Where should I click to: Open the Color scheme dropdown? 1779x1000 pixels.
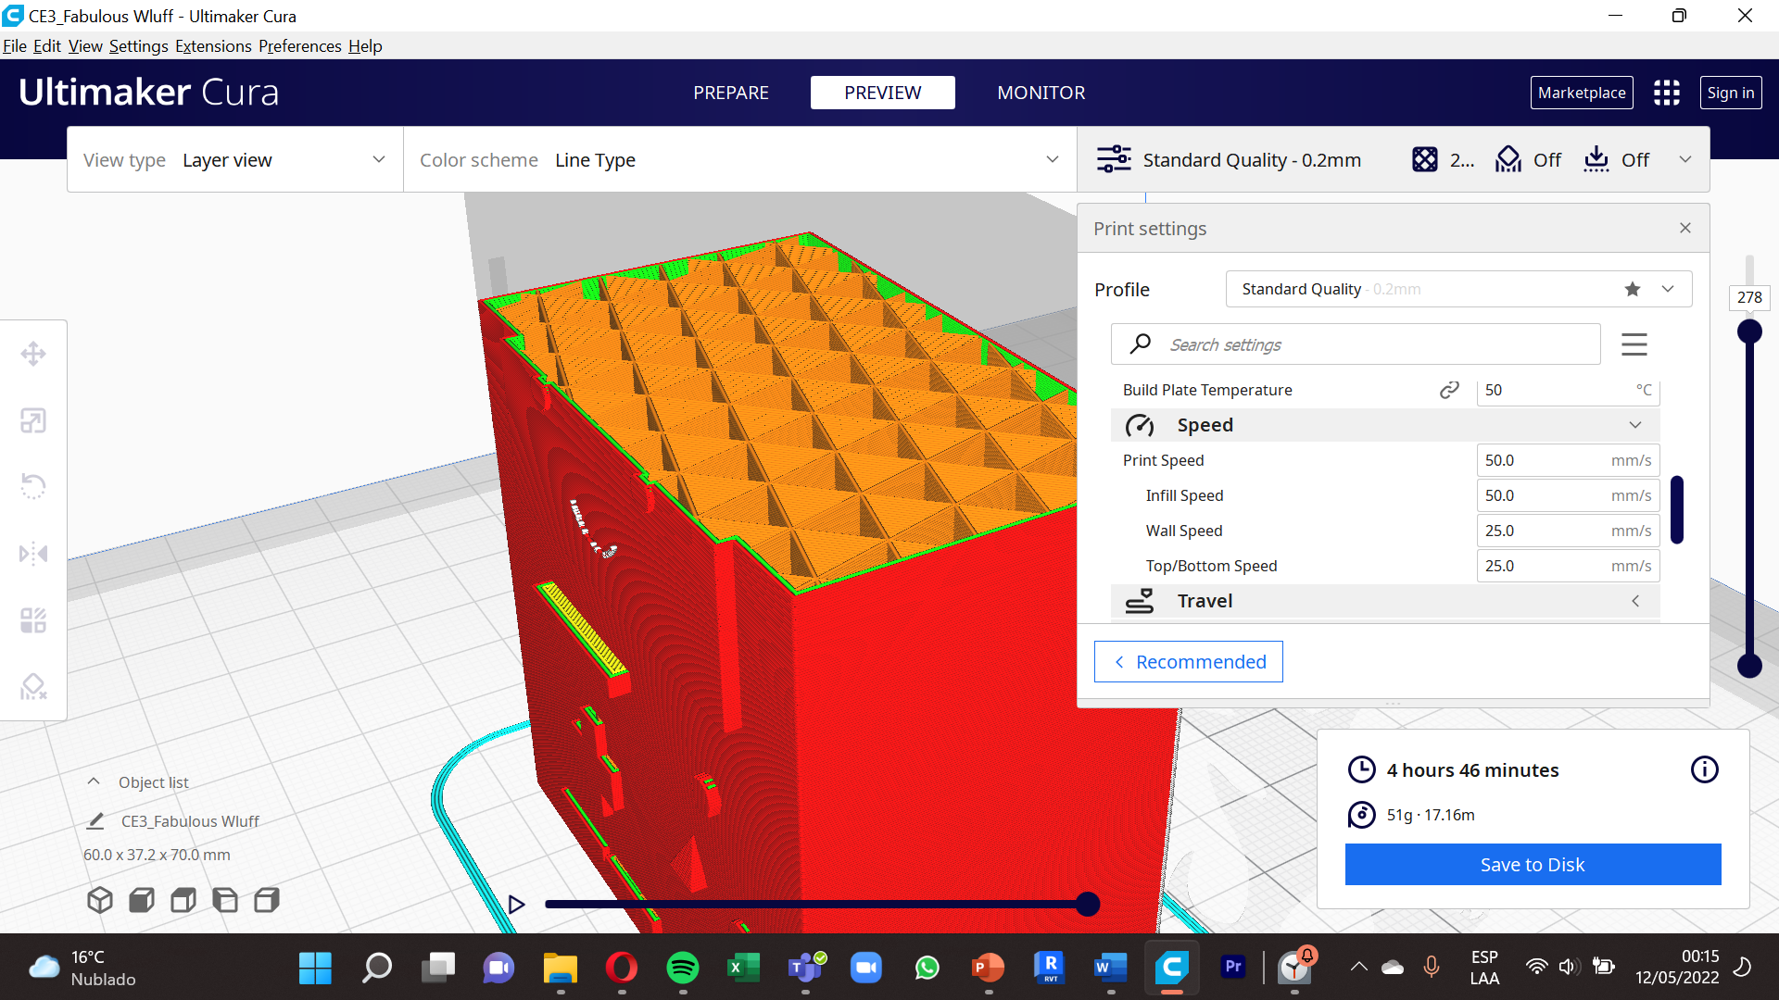740,159
